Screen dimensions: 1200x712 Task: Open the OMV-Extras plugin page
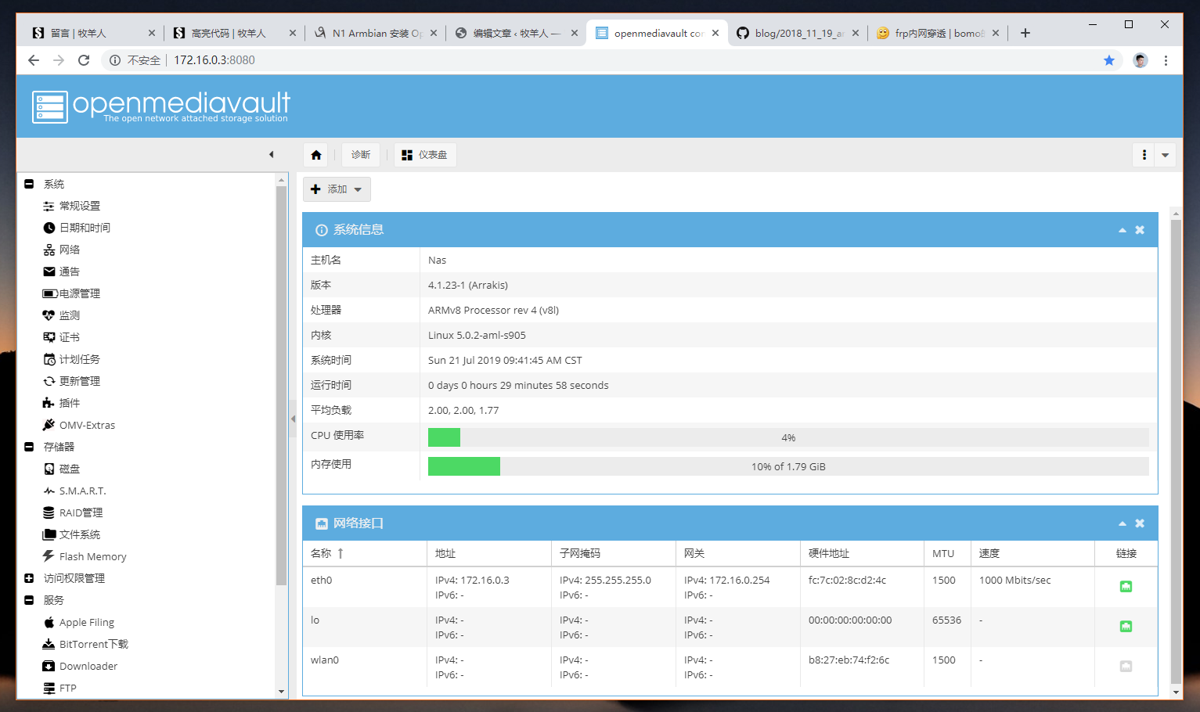[x=87, y=425]
